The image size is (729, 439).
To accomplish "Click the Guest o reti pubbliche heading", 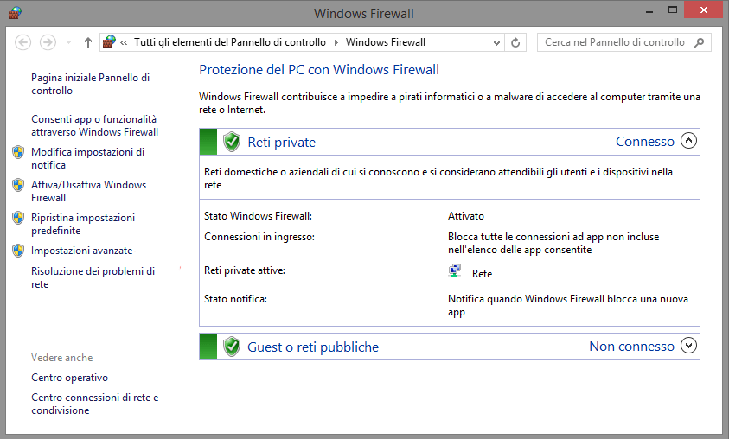I will 313,347.
